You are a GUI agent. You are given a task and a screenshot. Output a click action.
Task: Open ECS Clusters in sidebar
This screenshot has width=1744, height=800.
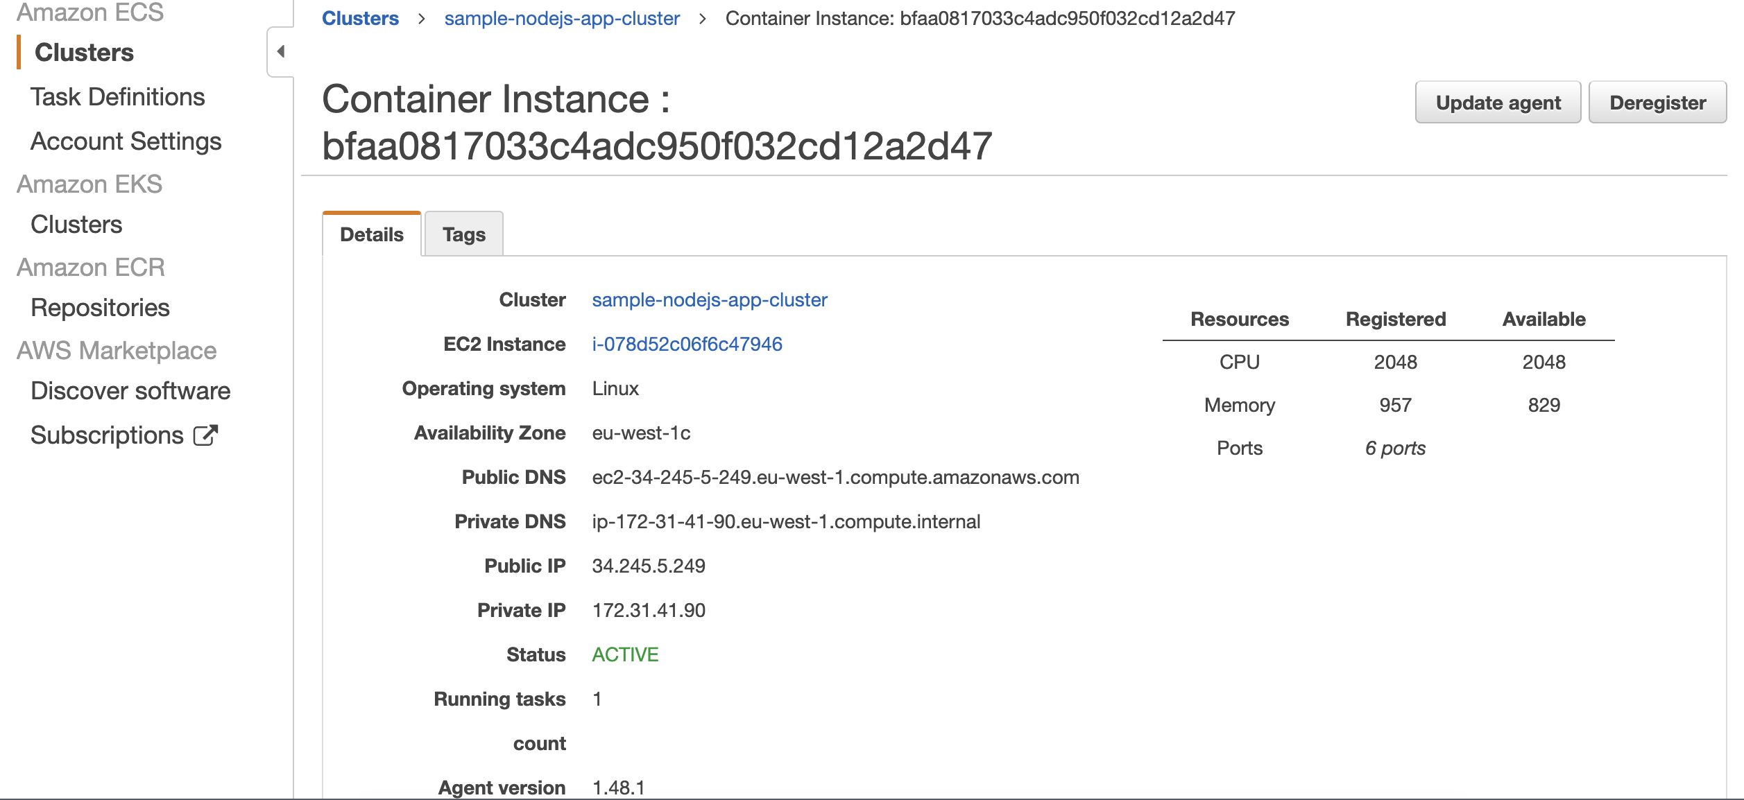pyautogui.click(x=84, y=53)
